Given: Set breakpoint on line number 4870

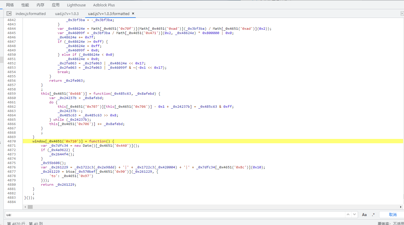Looking at the screenshot, I should 12,141.
